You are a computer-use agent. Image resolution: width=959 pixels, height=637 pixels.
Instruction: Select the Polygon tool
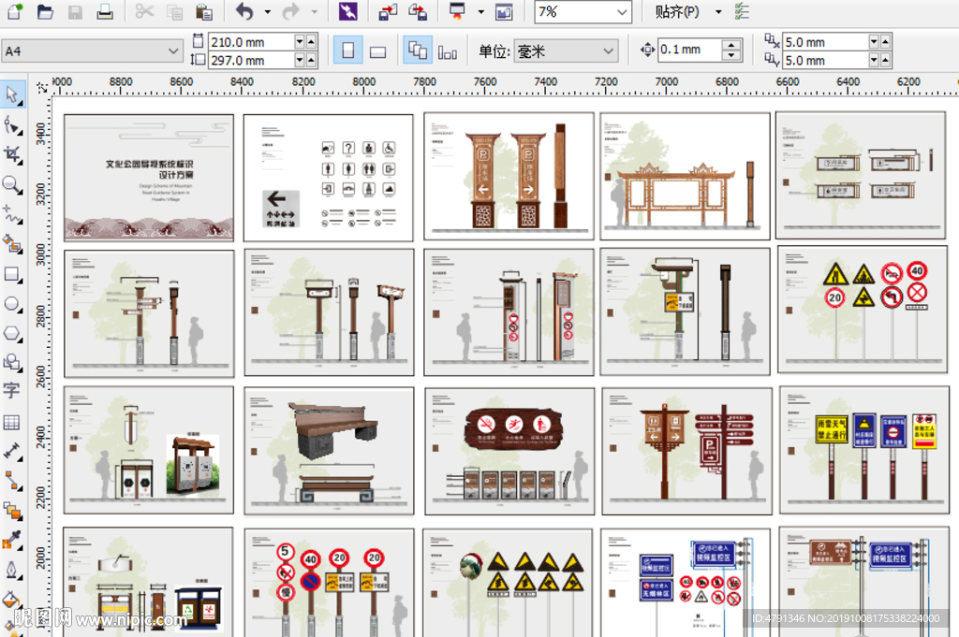pyautogui.click(x=12, y=333)
